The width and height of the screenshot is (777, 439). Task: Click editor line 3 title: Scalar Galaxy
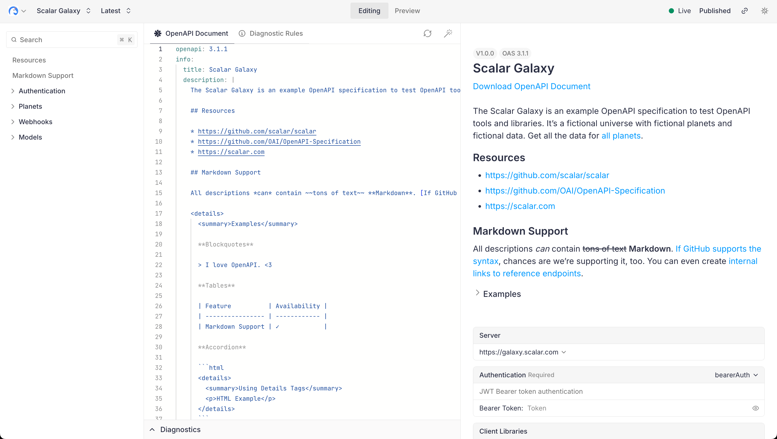pos(220,70)
